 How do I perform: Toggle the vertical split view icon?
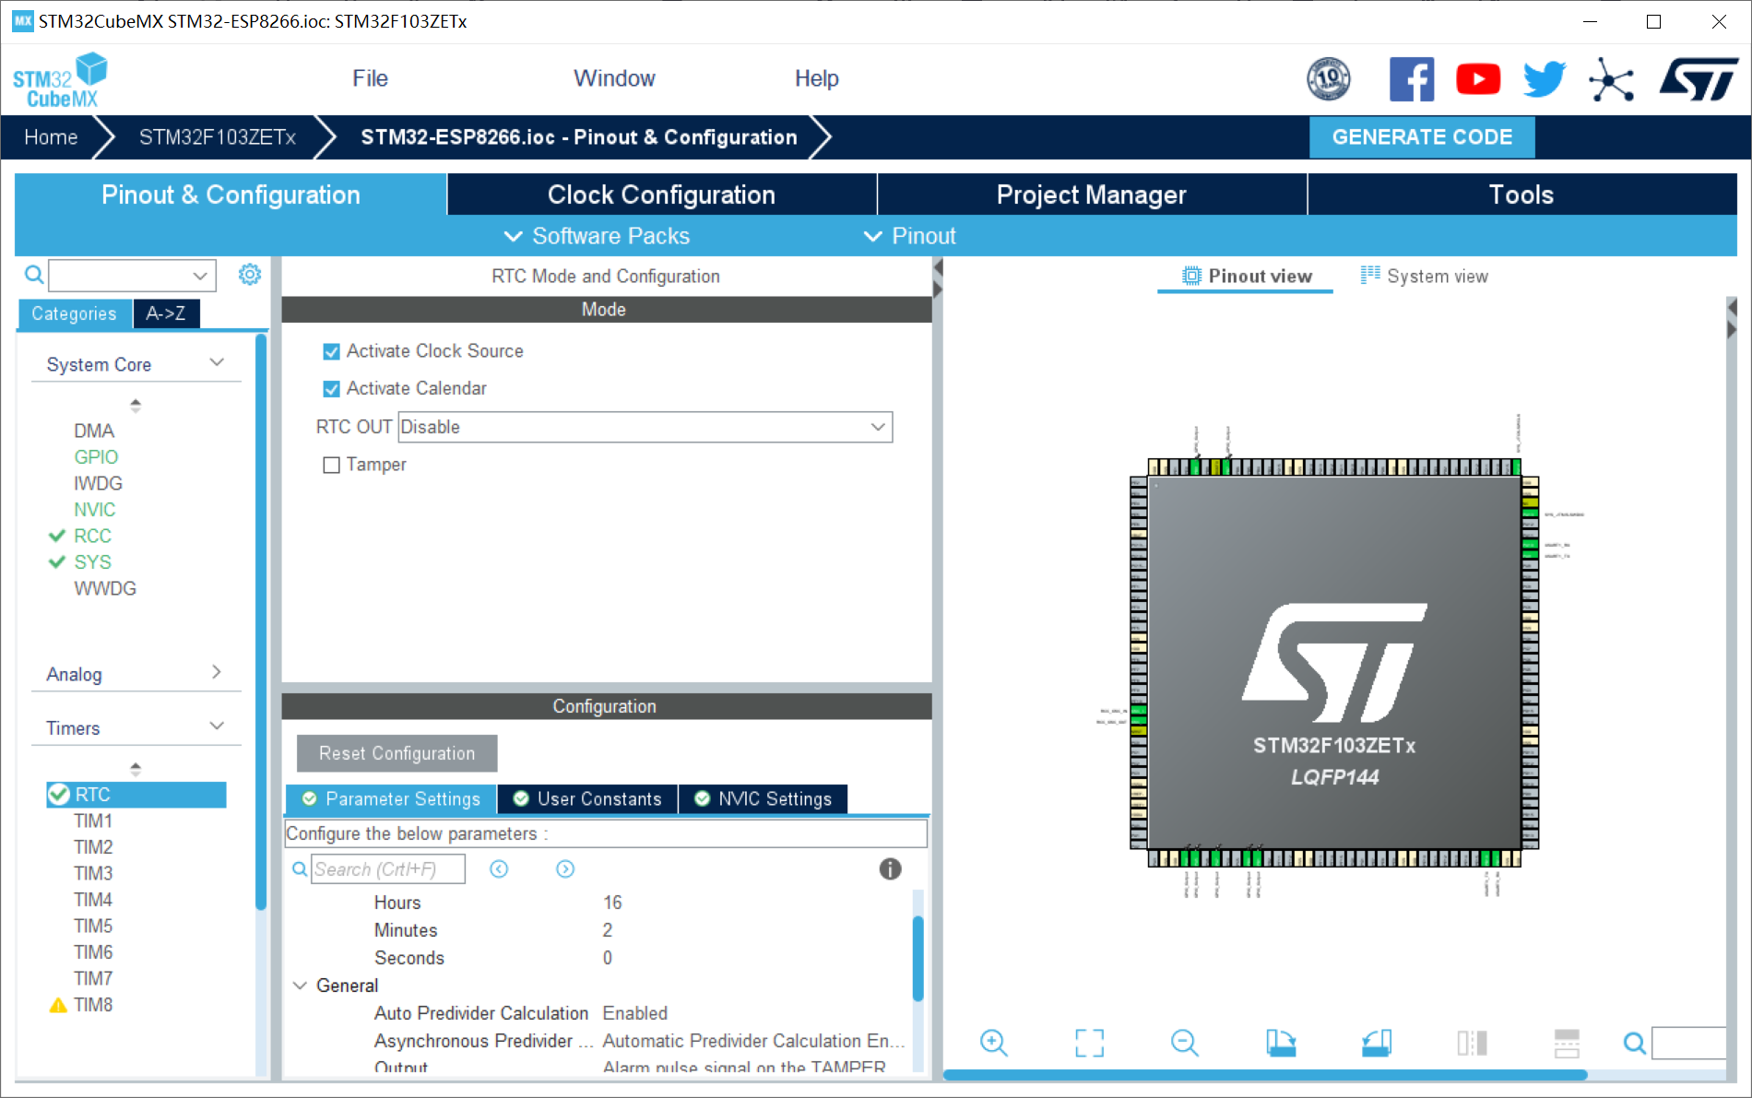click(x=1473, y=1043)
